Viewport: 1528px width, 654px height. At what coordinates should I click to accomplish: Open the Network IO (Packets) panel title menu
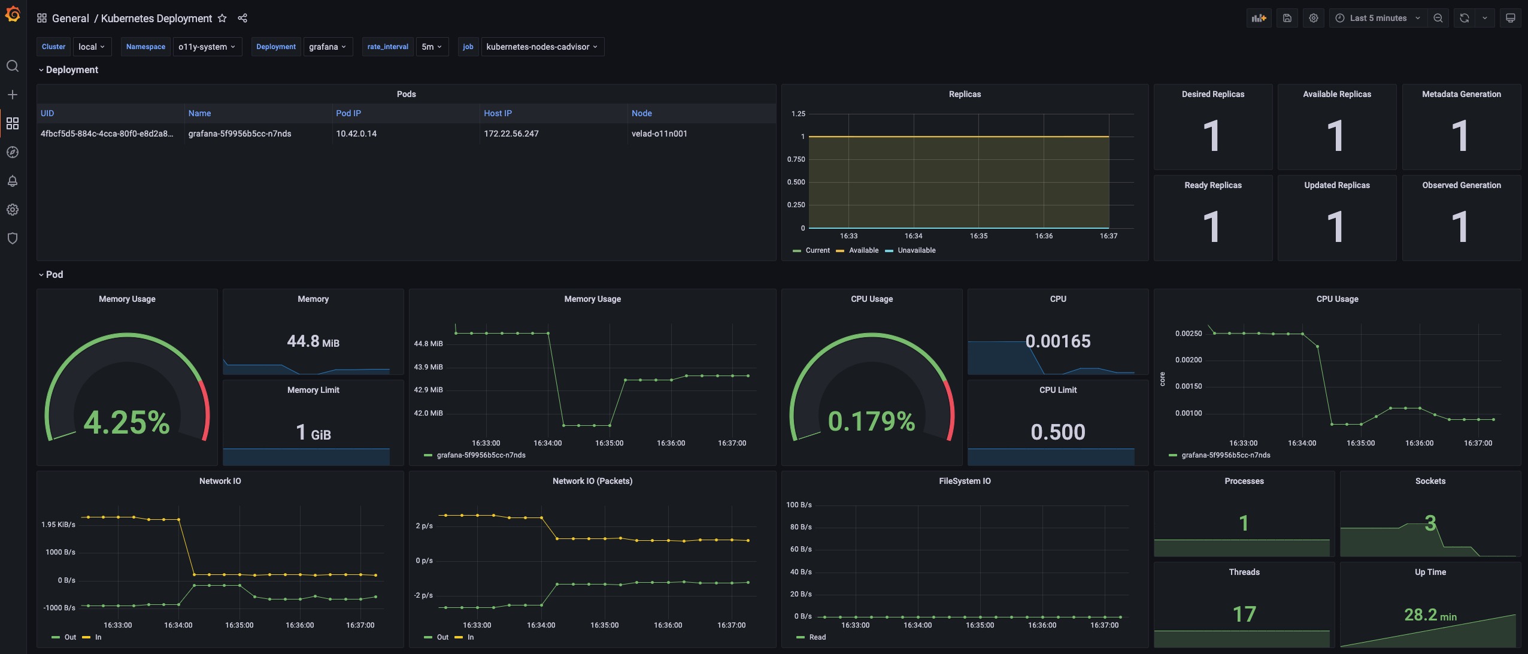pos(592,481)
